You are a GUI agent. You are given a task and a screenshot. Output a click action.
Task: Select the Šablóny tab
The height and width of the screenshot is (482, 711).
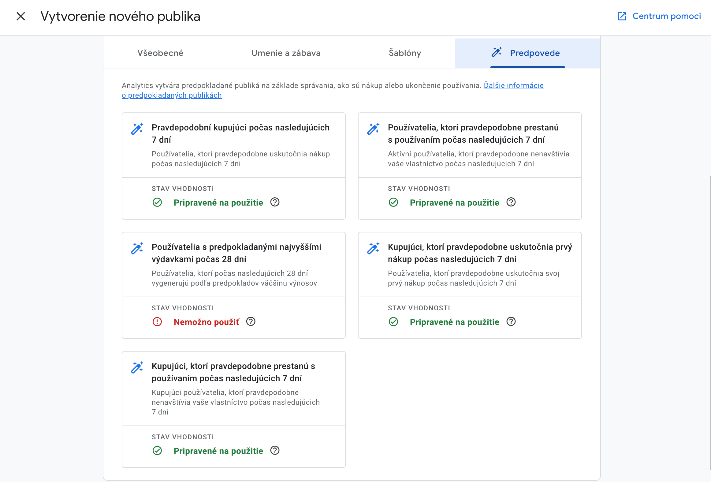click(405, 53)
